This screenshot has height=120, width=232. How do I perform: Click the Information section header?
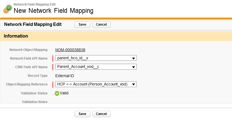coord(16,36)
